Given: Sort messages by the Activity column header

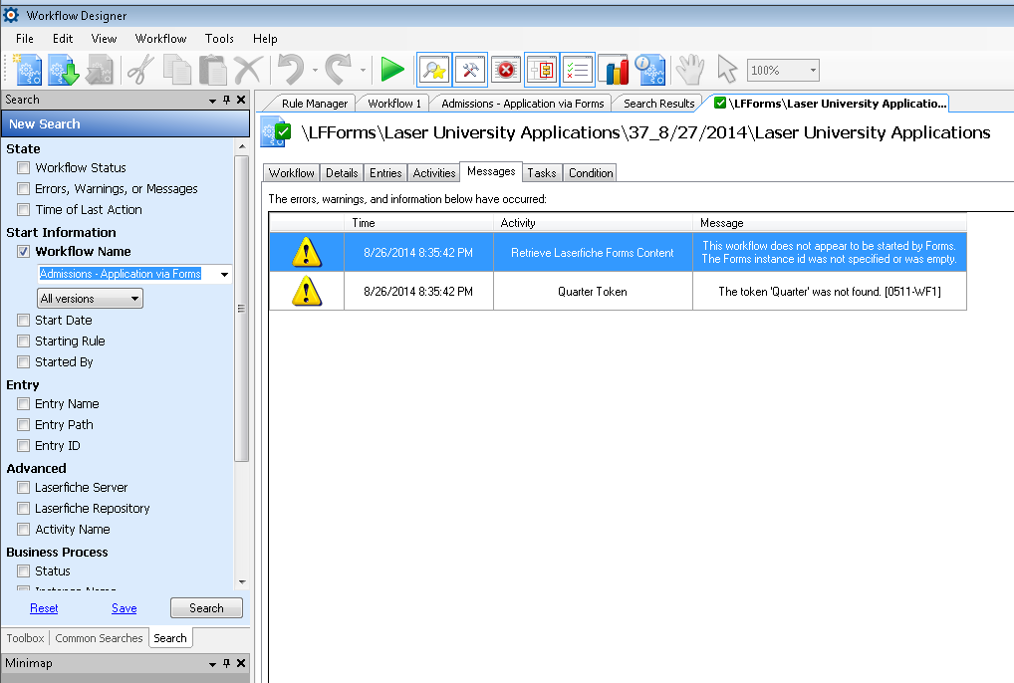Looking at the screenshot, I should click(593, 223).
